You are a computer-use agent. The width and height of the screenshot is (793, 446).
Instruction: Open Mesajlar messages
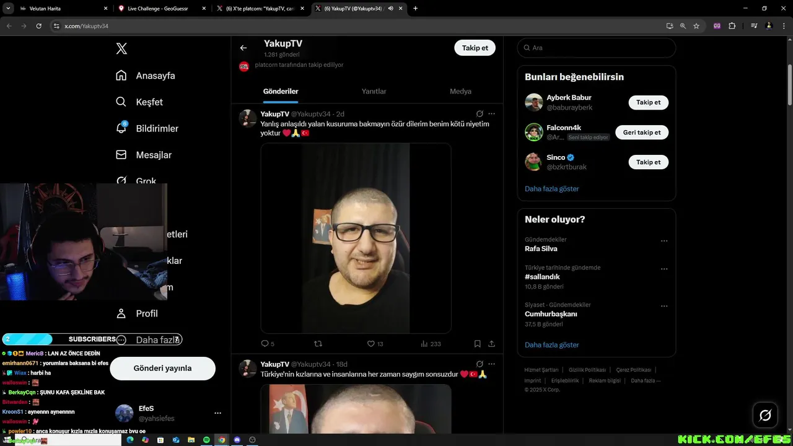(144, 155)
